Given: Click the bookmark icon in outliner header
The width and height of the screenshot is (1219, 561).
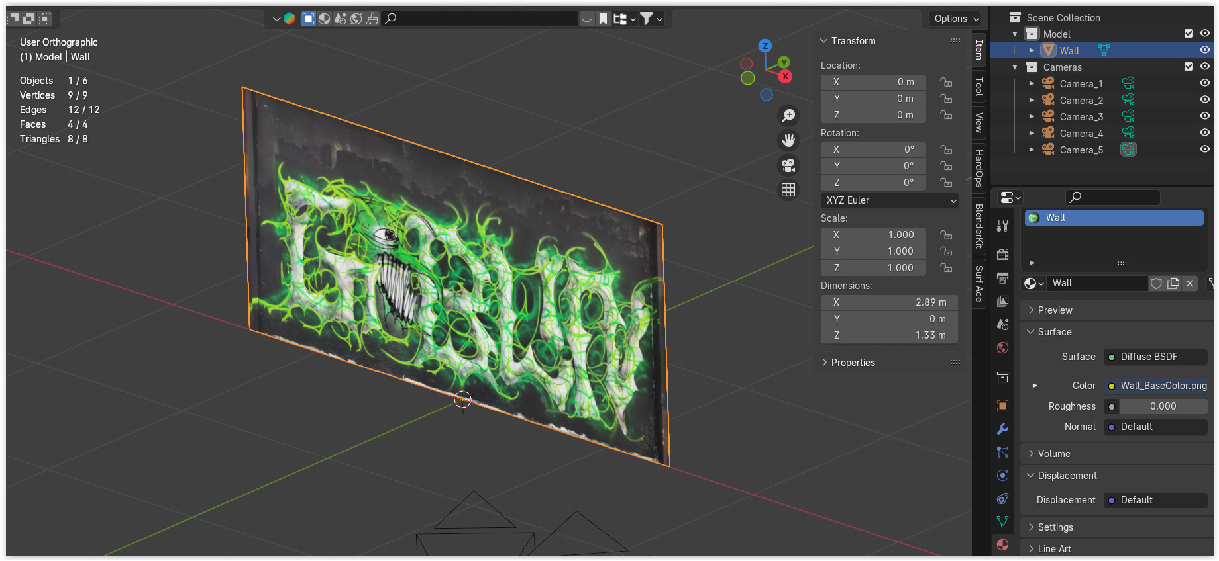Looking at the screenshot, I should coord(603,19).
